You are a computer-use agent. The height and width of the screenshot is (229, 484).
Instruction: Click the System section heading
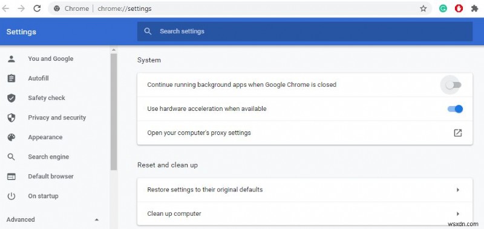(x=149, y=60)
